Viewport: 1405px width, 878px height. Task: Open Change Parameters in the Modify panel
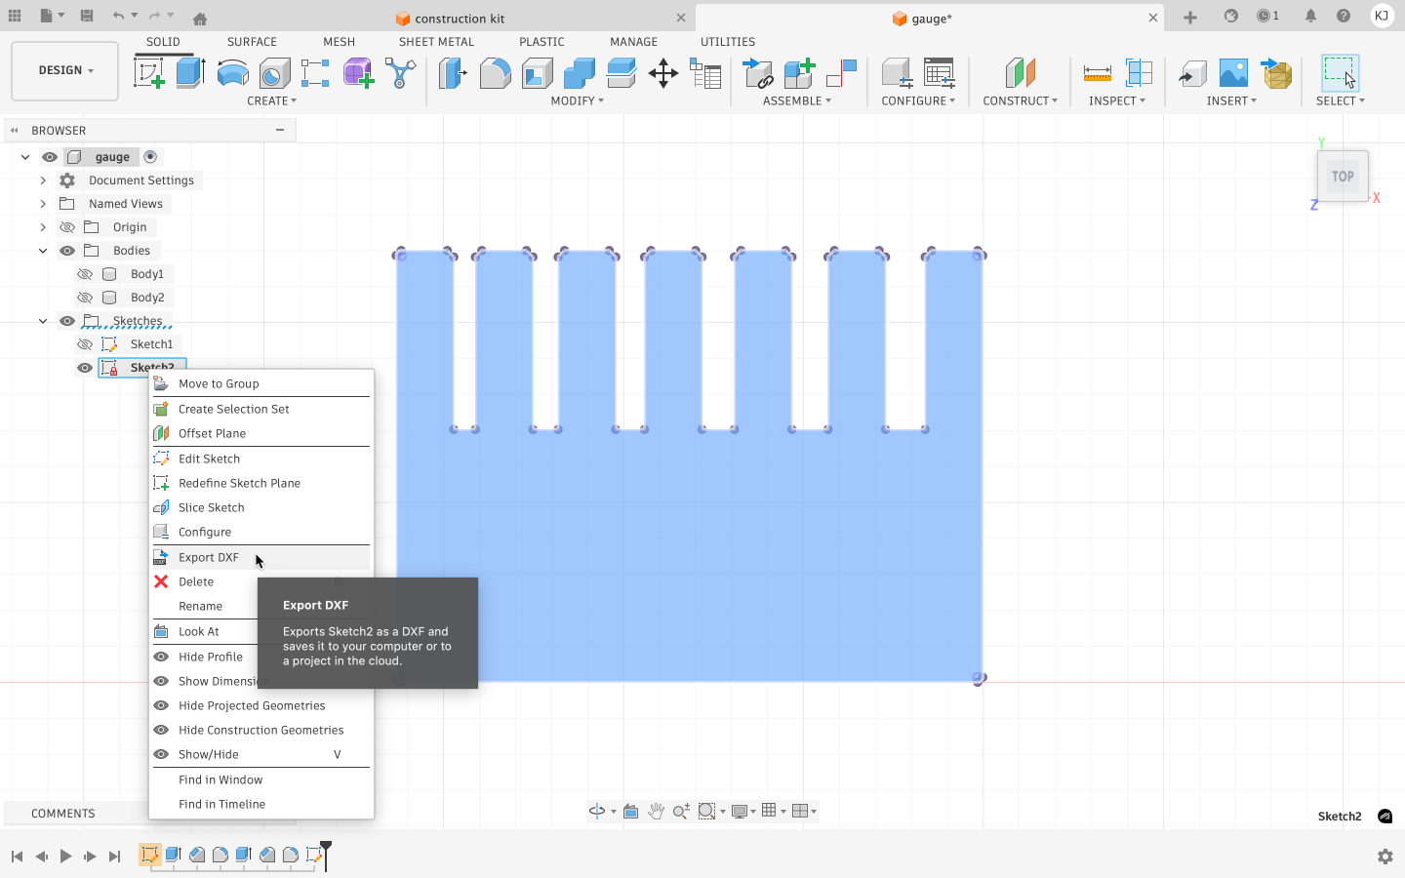click(x=705, y=73)
